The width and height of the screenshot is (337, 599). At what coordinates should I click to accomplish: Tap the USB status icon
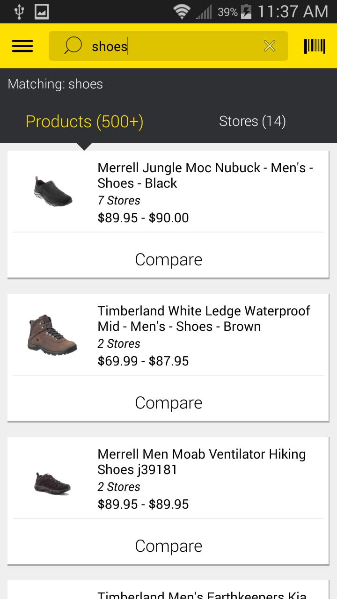tap(19, 12)
